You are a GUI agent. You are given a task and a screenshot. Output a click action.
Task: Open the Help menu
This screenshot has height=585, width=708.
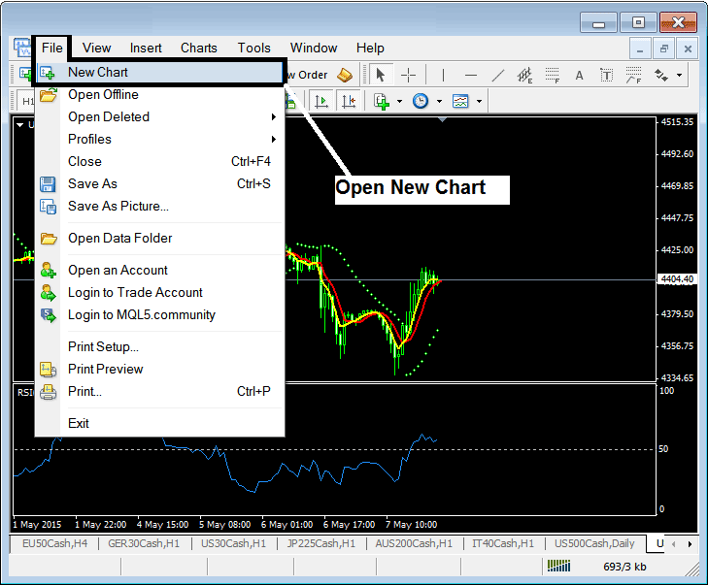[x=370, y=48]
